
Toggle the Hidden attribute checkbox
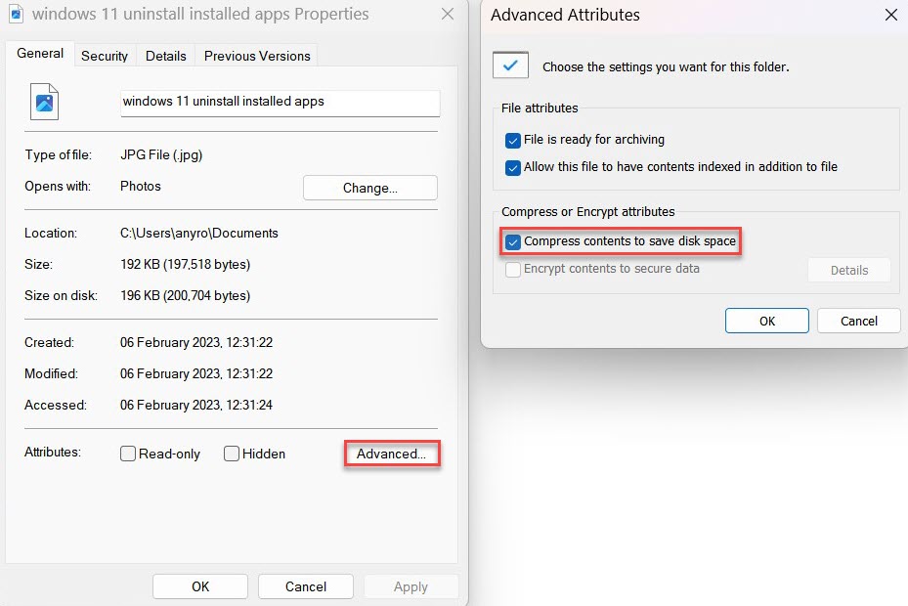(x=231, y=454)
